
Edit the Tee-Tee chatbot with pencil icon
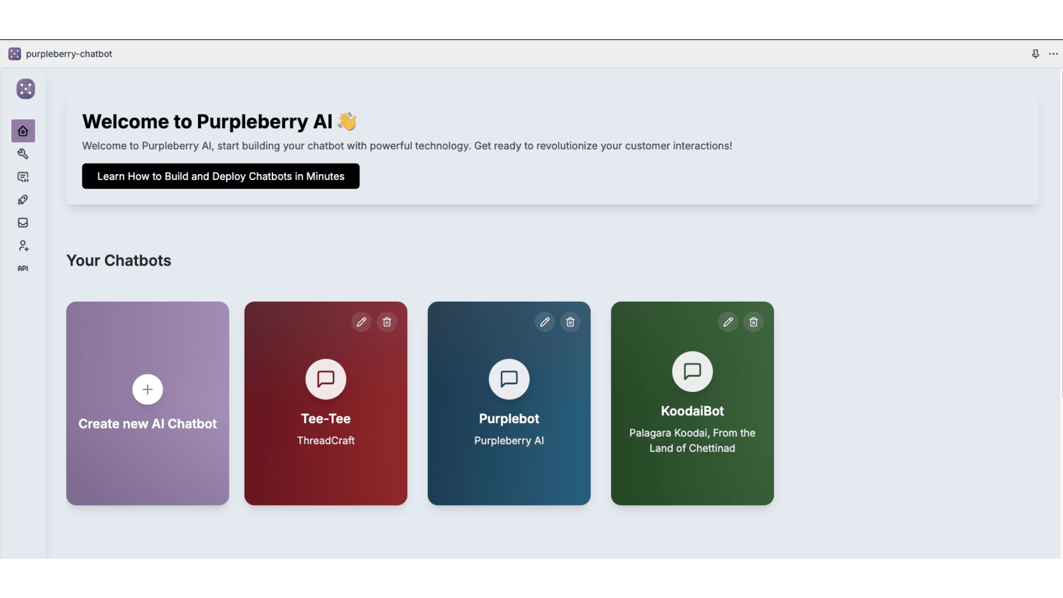click(x=361, y=322)
